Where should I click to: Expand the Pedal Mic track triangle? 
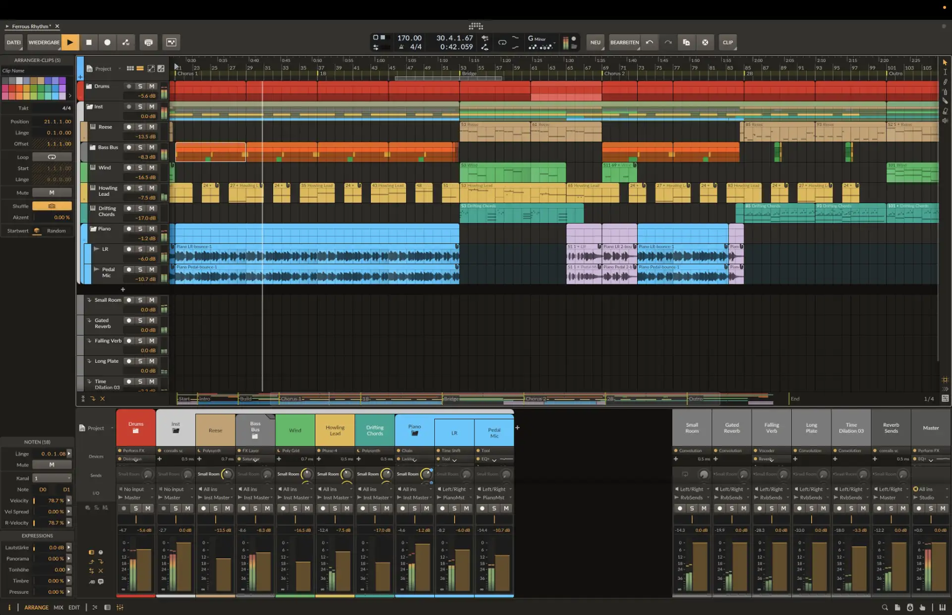click(96, 269)
